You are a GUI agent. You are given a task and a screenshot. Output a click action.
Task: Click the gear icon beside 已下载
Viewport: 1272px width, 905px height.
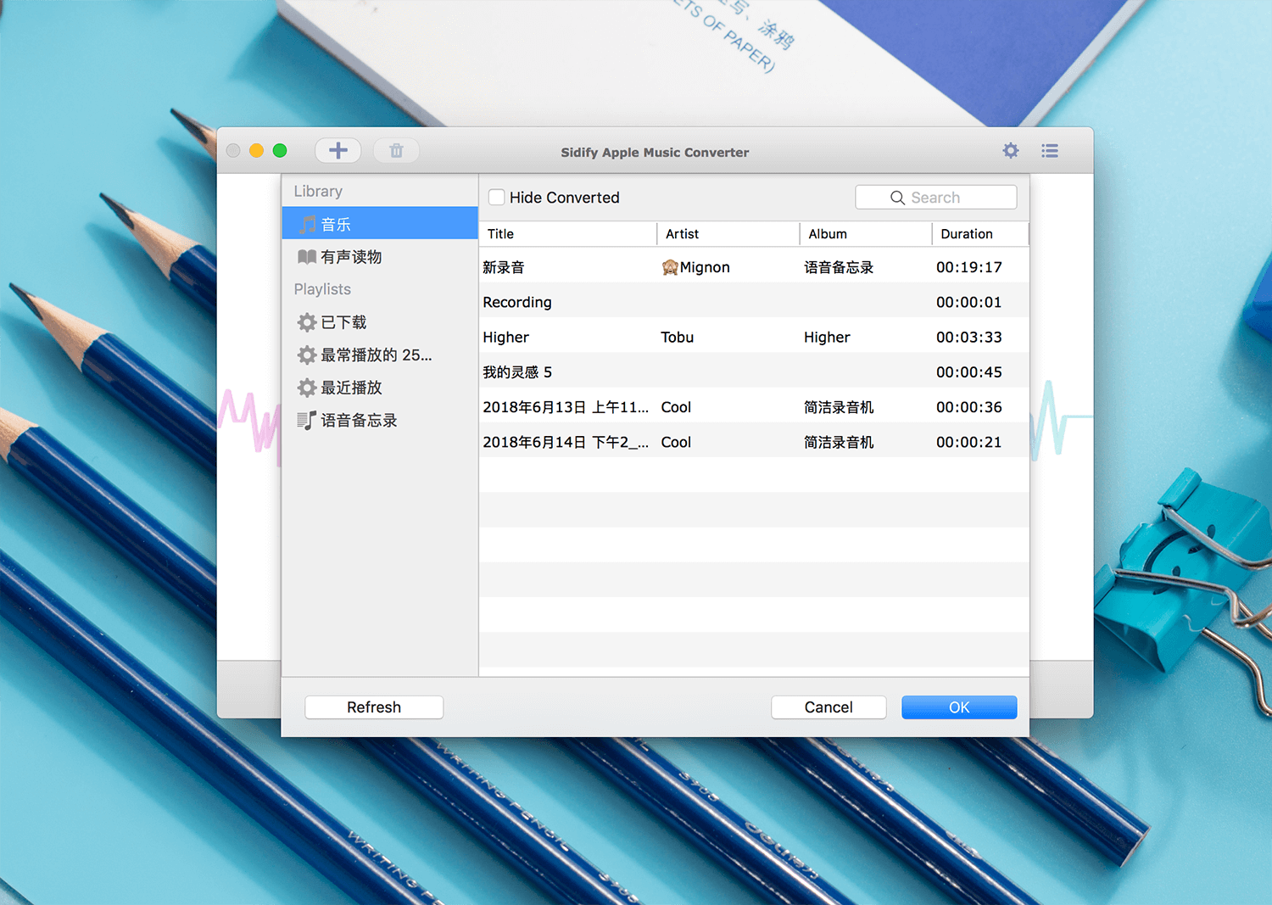tap(307, 322)
